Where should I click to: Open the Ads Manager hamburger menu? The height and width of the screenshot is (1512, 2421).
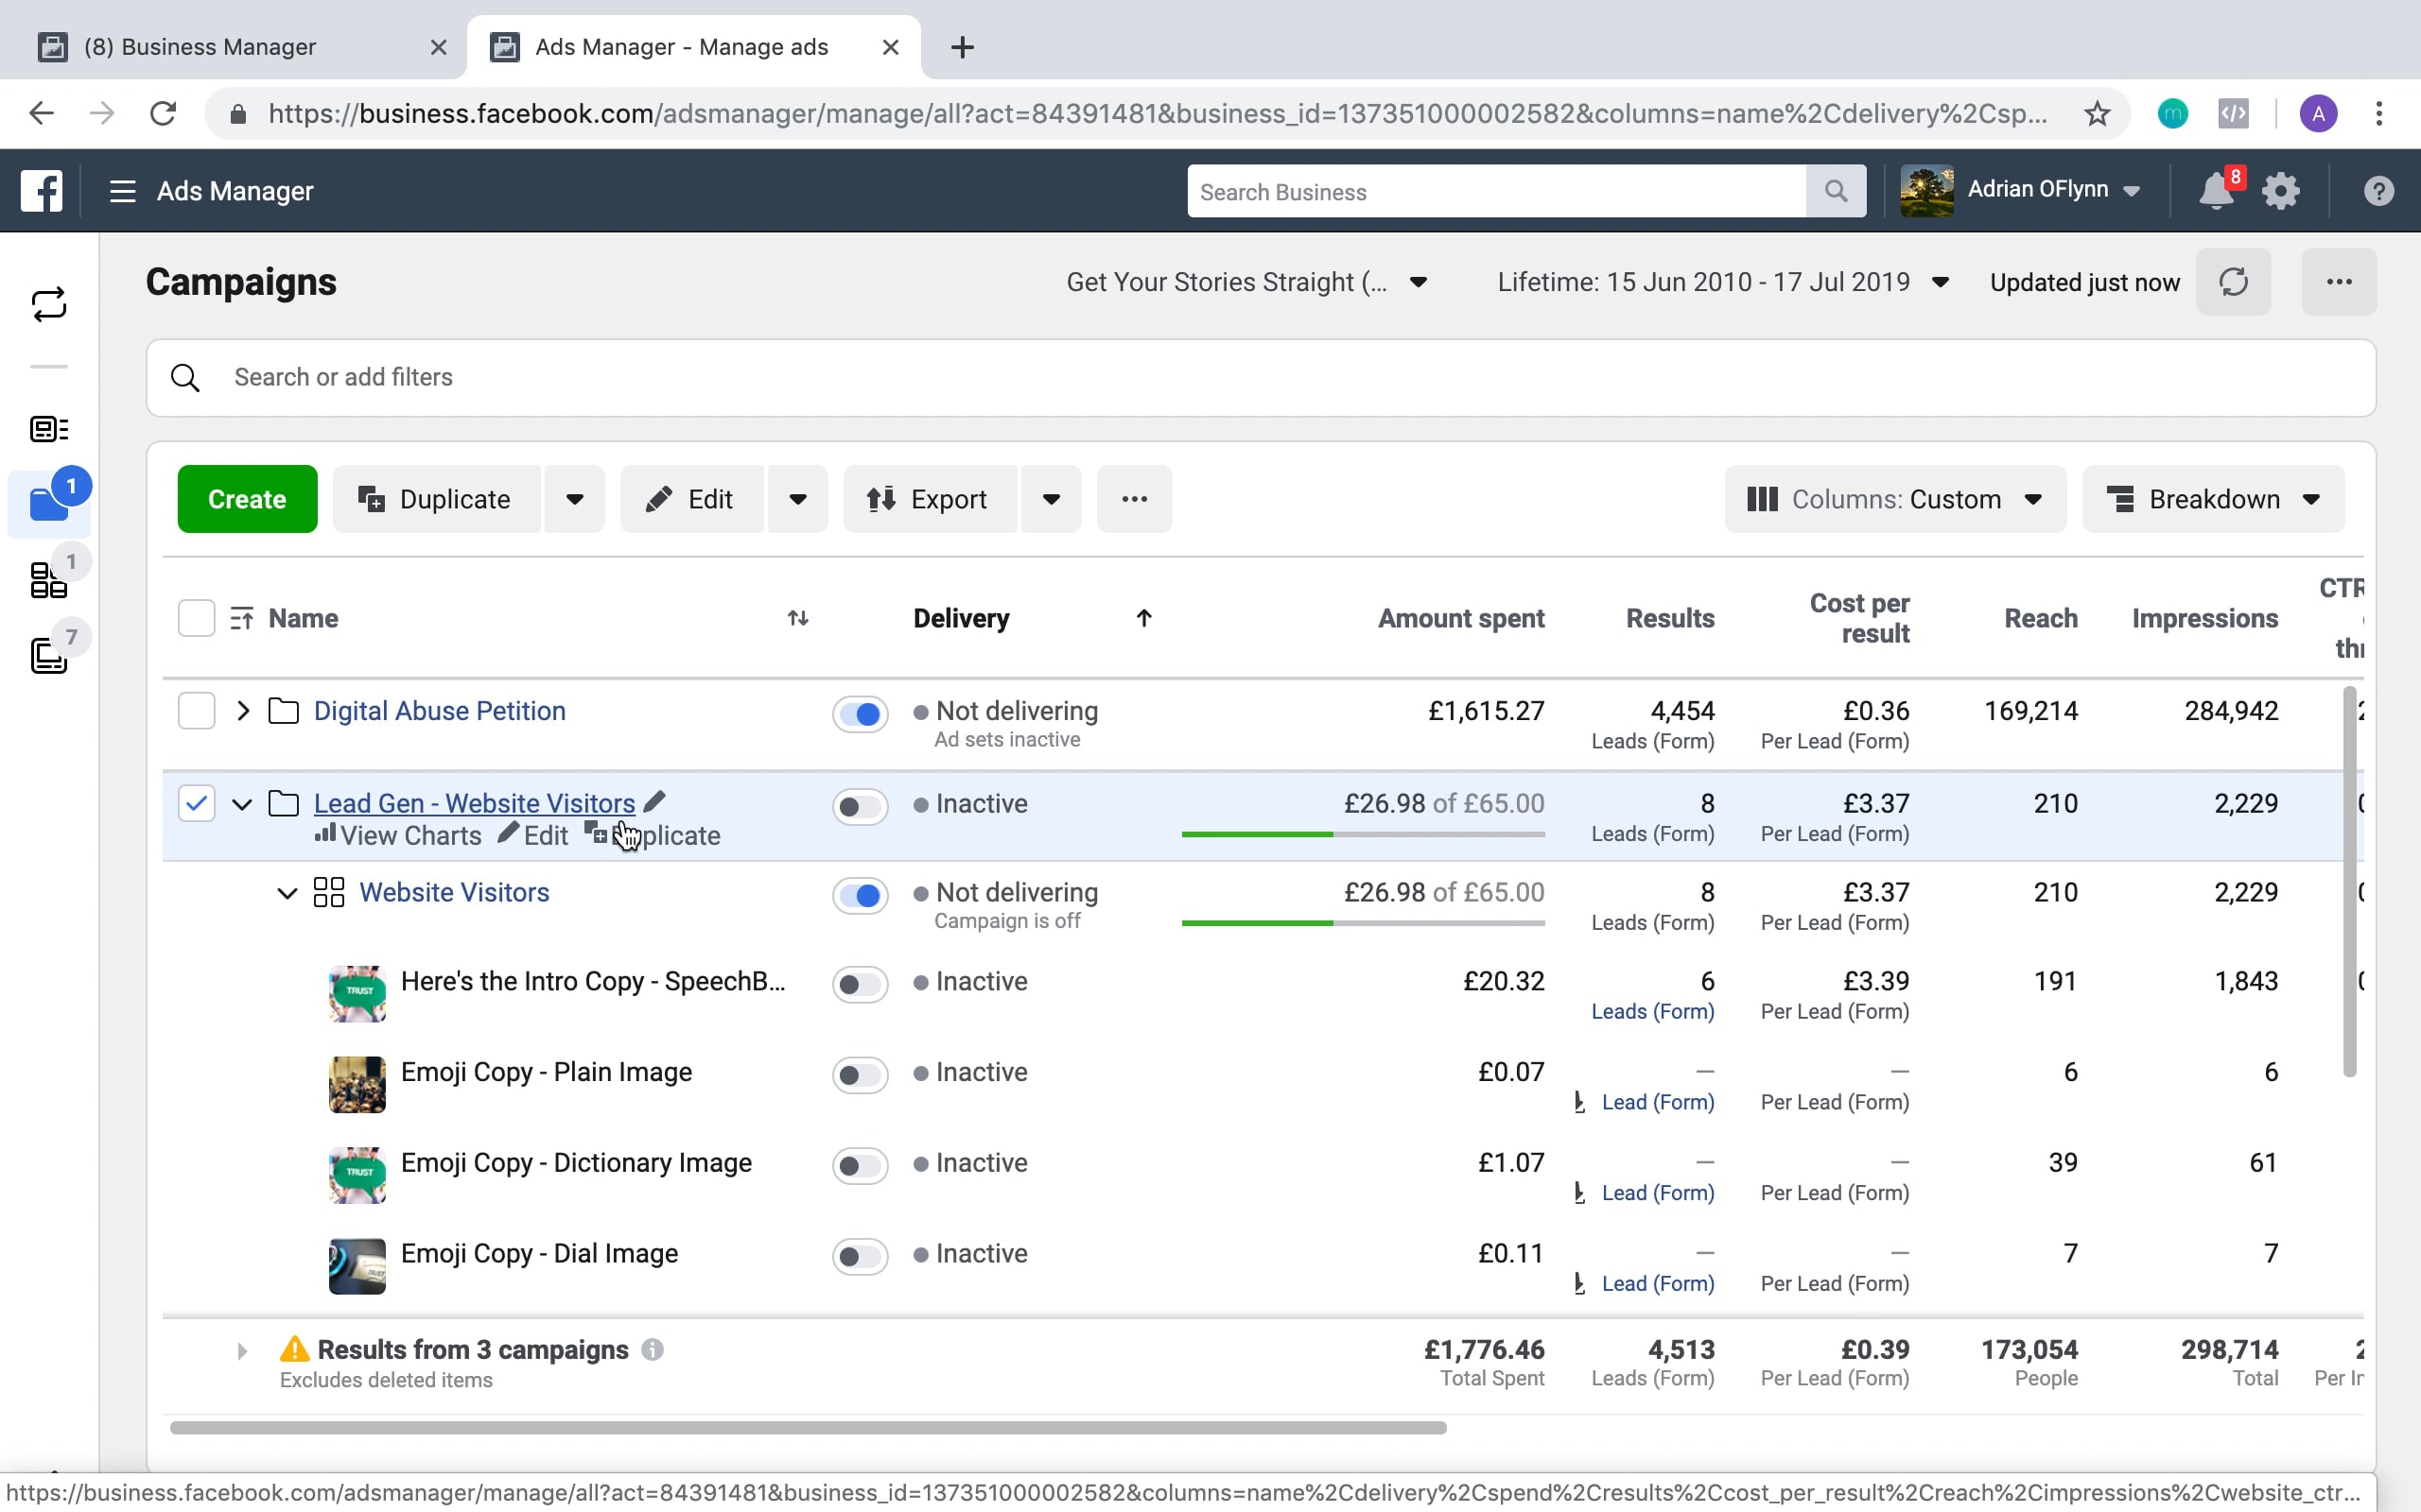tap(122, 191)
